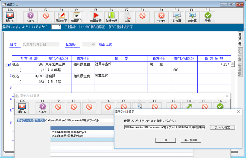Switch to the 入金伝票 vertical tab
Screen dimensions: 246x158
coord(240,54)
